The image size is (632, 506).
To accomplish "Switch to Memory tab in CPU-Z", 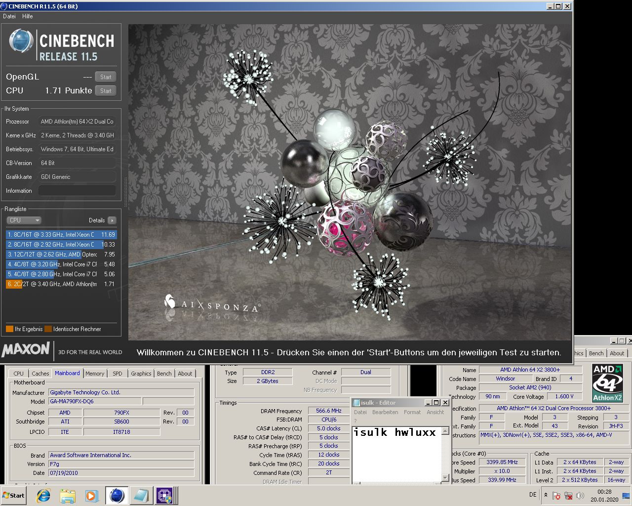I will coord(95,374).
